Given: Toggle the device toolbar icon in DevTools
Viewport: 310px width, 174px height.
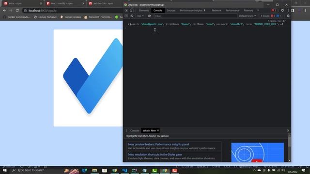Looking at the screenshot, I should [x=132, y=11].
